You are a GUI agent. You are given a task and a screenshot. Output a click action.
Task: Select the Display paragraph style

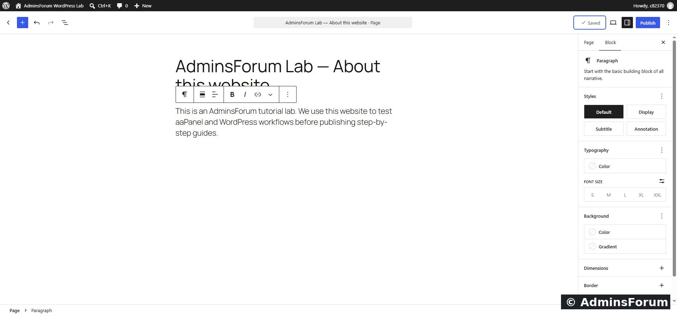pos(646,112)
